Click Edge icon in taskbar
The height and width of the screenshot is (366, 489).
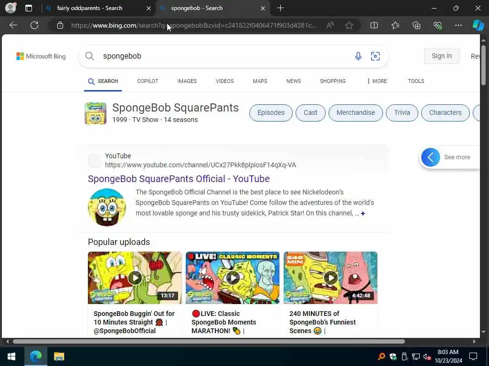(x=35, y=356)
